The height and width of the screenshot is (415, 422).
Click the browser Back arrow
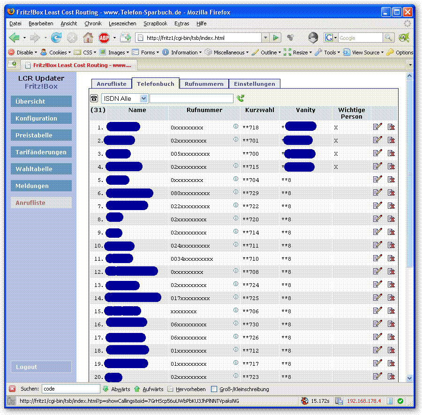click(14, 38)
